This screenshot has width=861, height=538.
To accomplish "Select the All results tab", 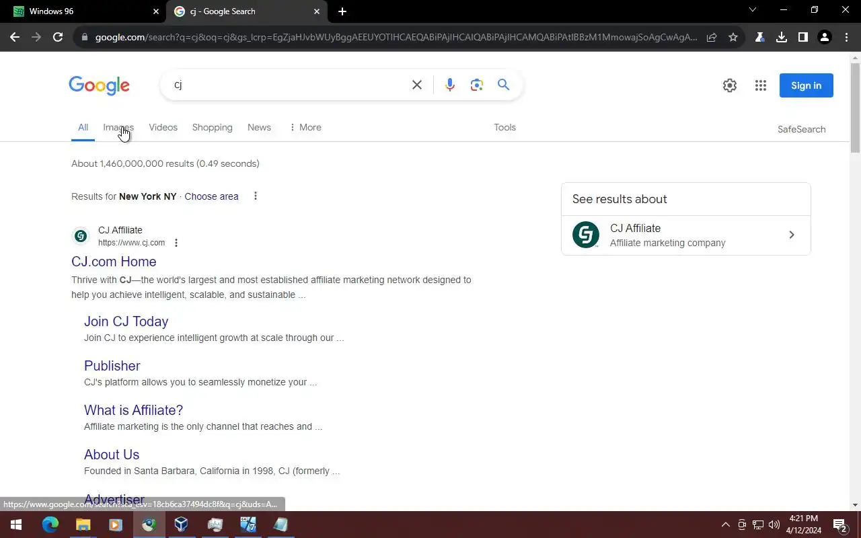I will 83,127.
